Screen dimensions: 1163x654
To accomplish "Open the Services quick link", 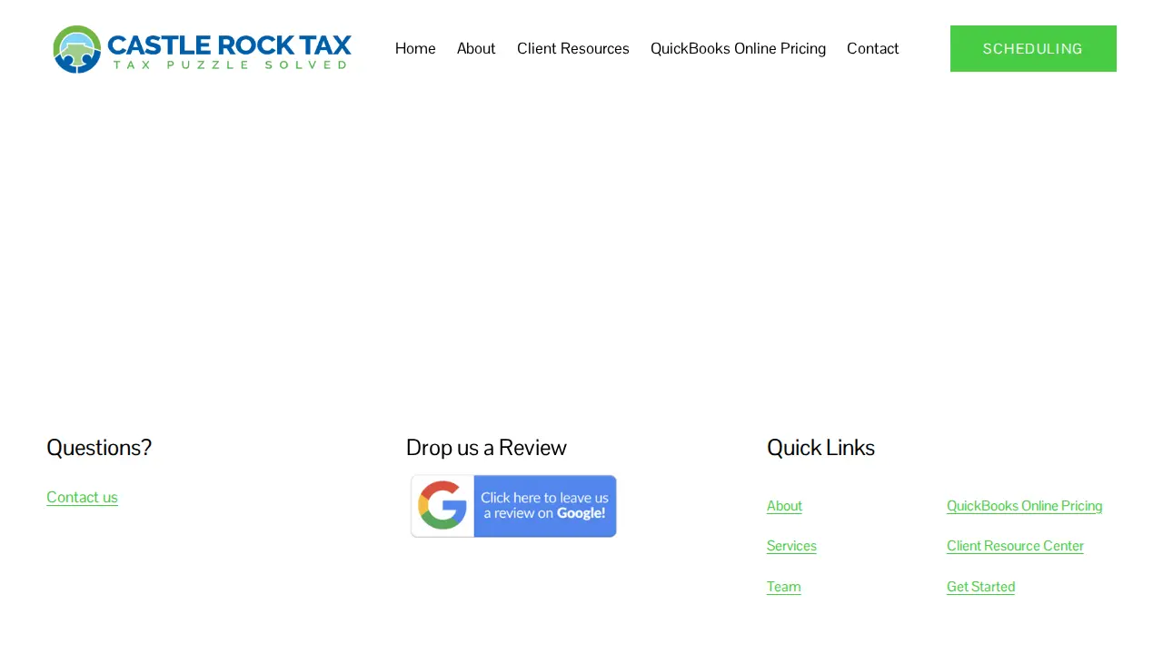I will point(791,546).
